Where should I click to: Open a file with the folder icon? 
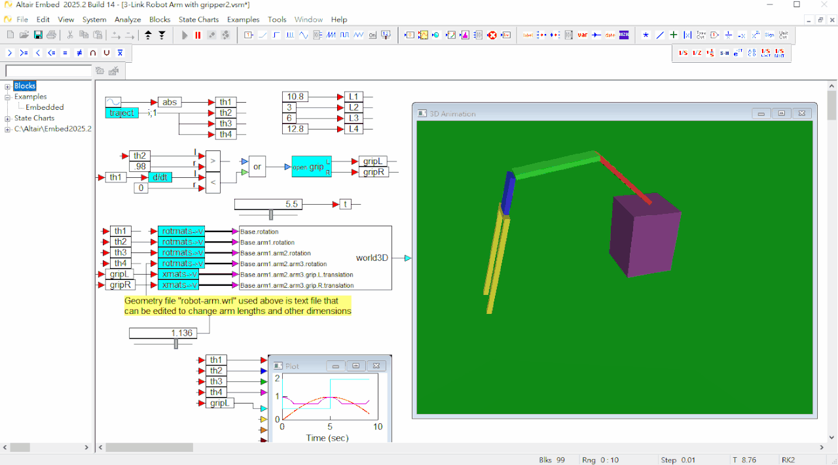click(x=24, y=35)
